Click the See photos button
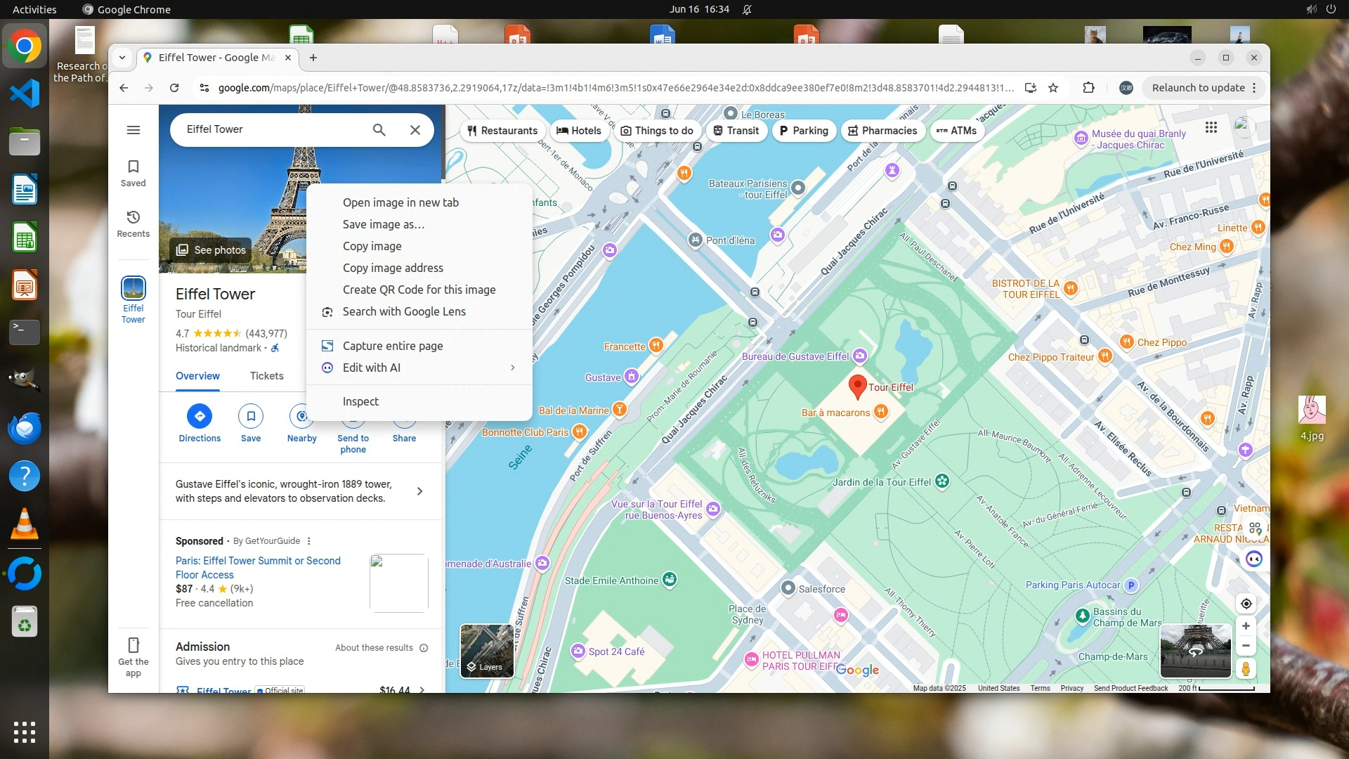This screenshot has width=1349, height=759. [211, 250]
